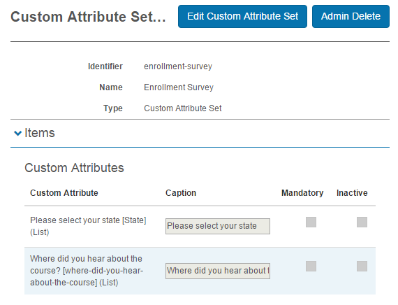Click the Items section heading
The image size is (398, 305).
tap(40, 133)
